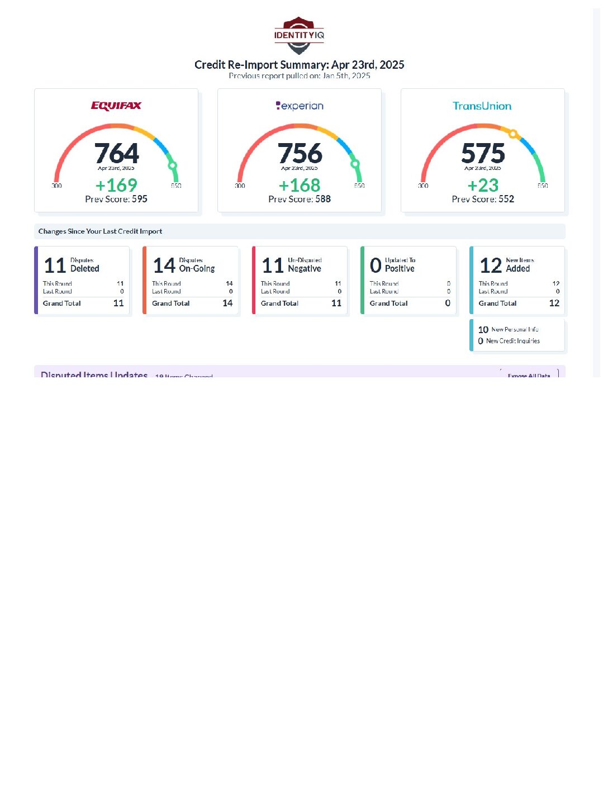608x787 pixels.
Task: Click the +169 Equifax score change
Action: click(116, 185)
